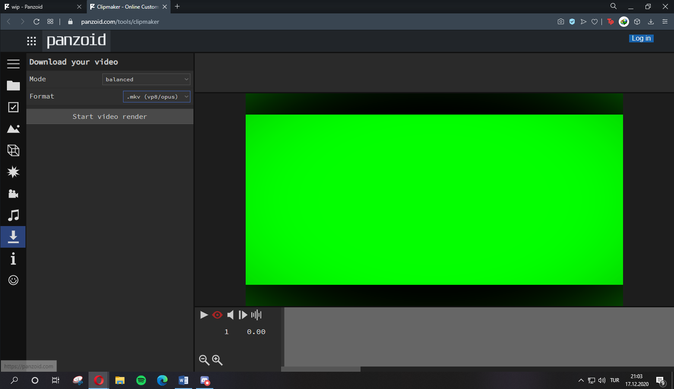Open the checkbox options panel
The image size is (674, 389).
coord(13,107)
